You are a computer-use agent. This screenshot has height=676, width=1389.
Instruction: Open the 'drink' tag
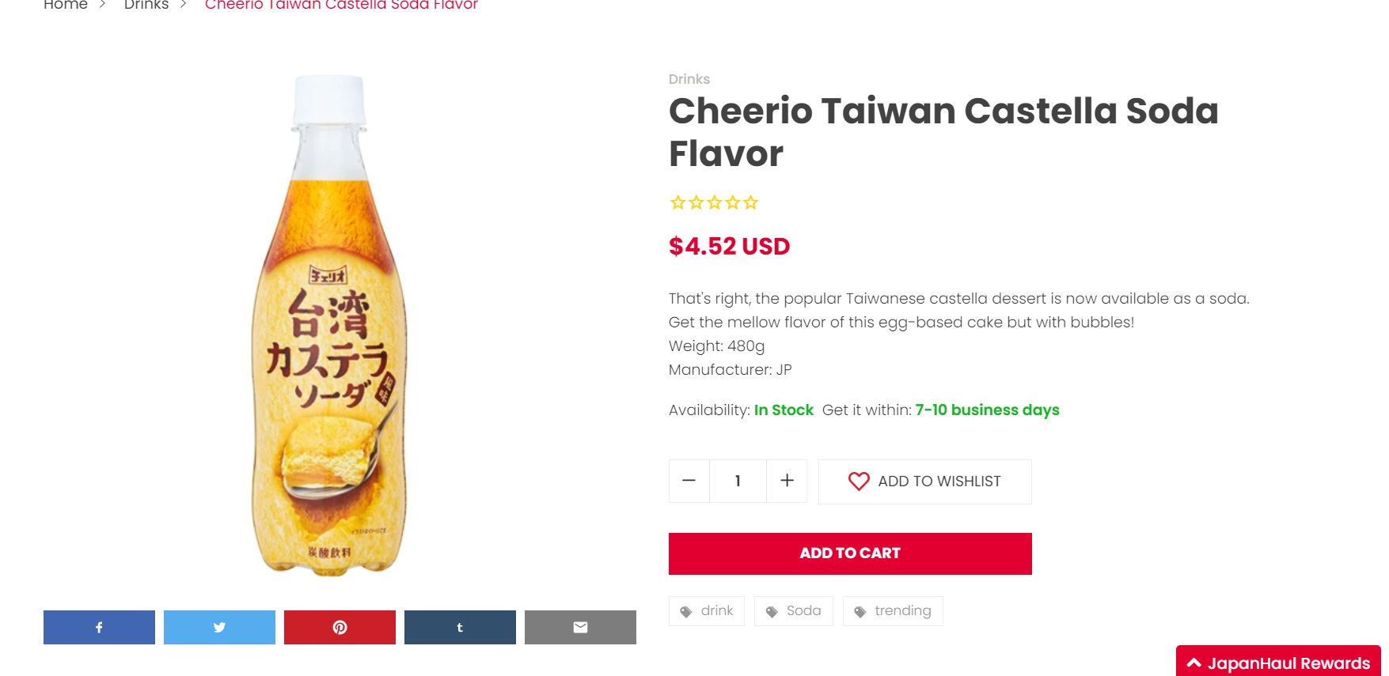coord(707,611)
